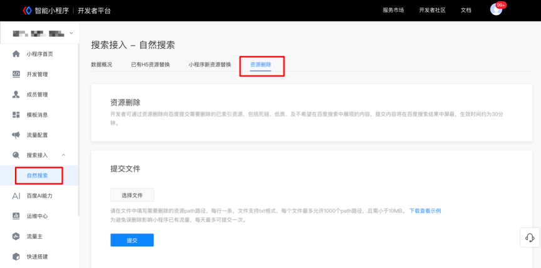Switch to the 已有H5资源替换 tab
541x268 pixels.
click(150, 64)
